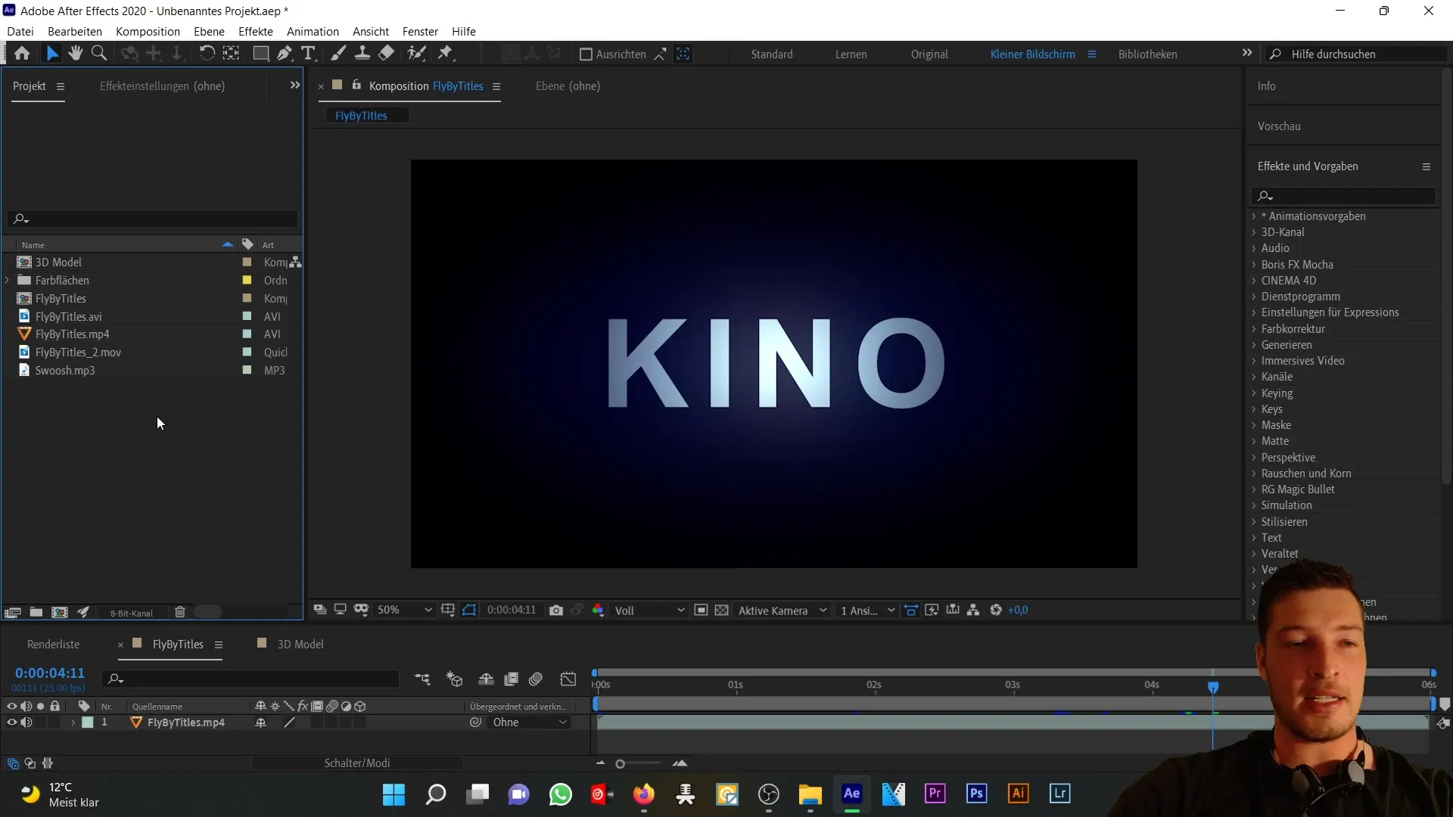Toggle the 8-Bit-Kanal color depth
The image size is (1453, 817).
(132, 614)
